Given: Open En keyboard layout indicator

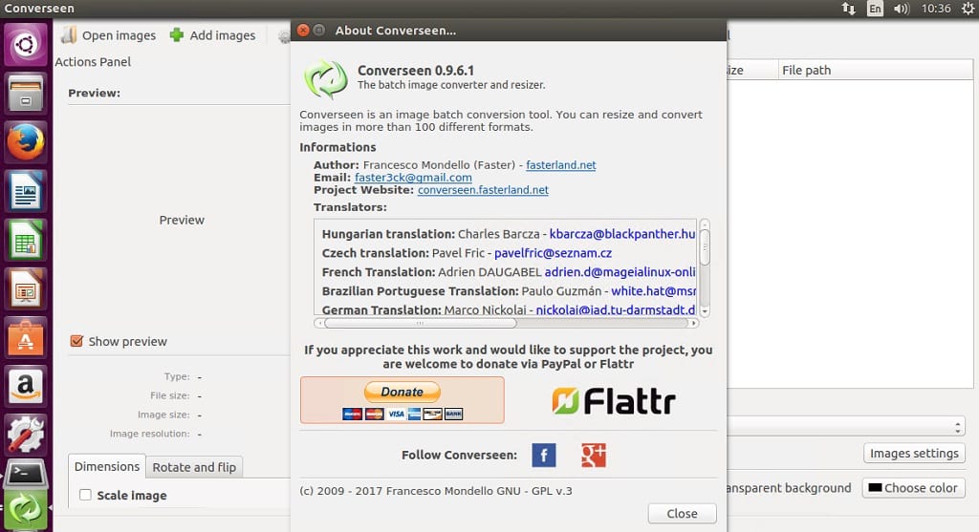Looking at the screenshot, I should (x=875, y=9).
